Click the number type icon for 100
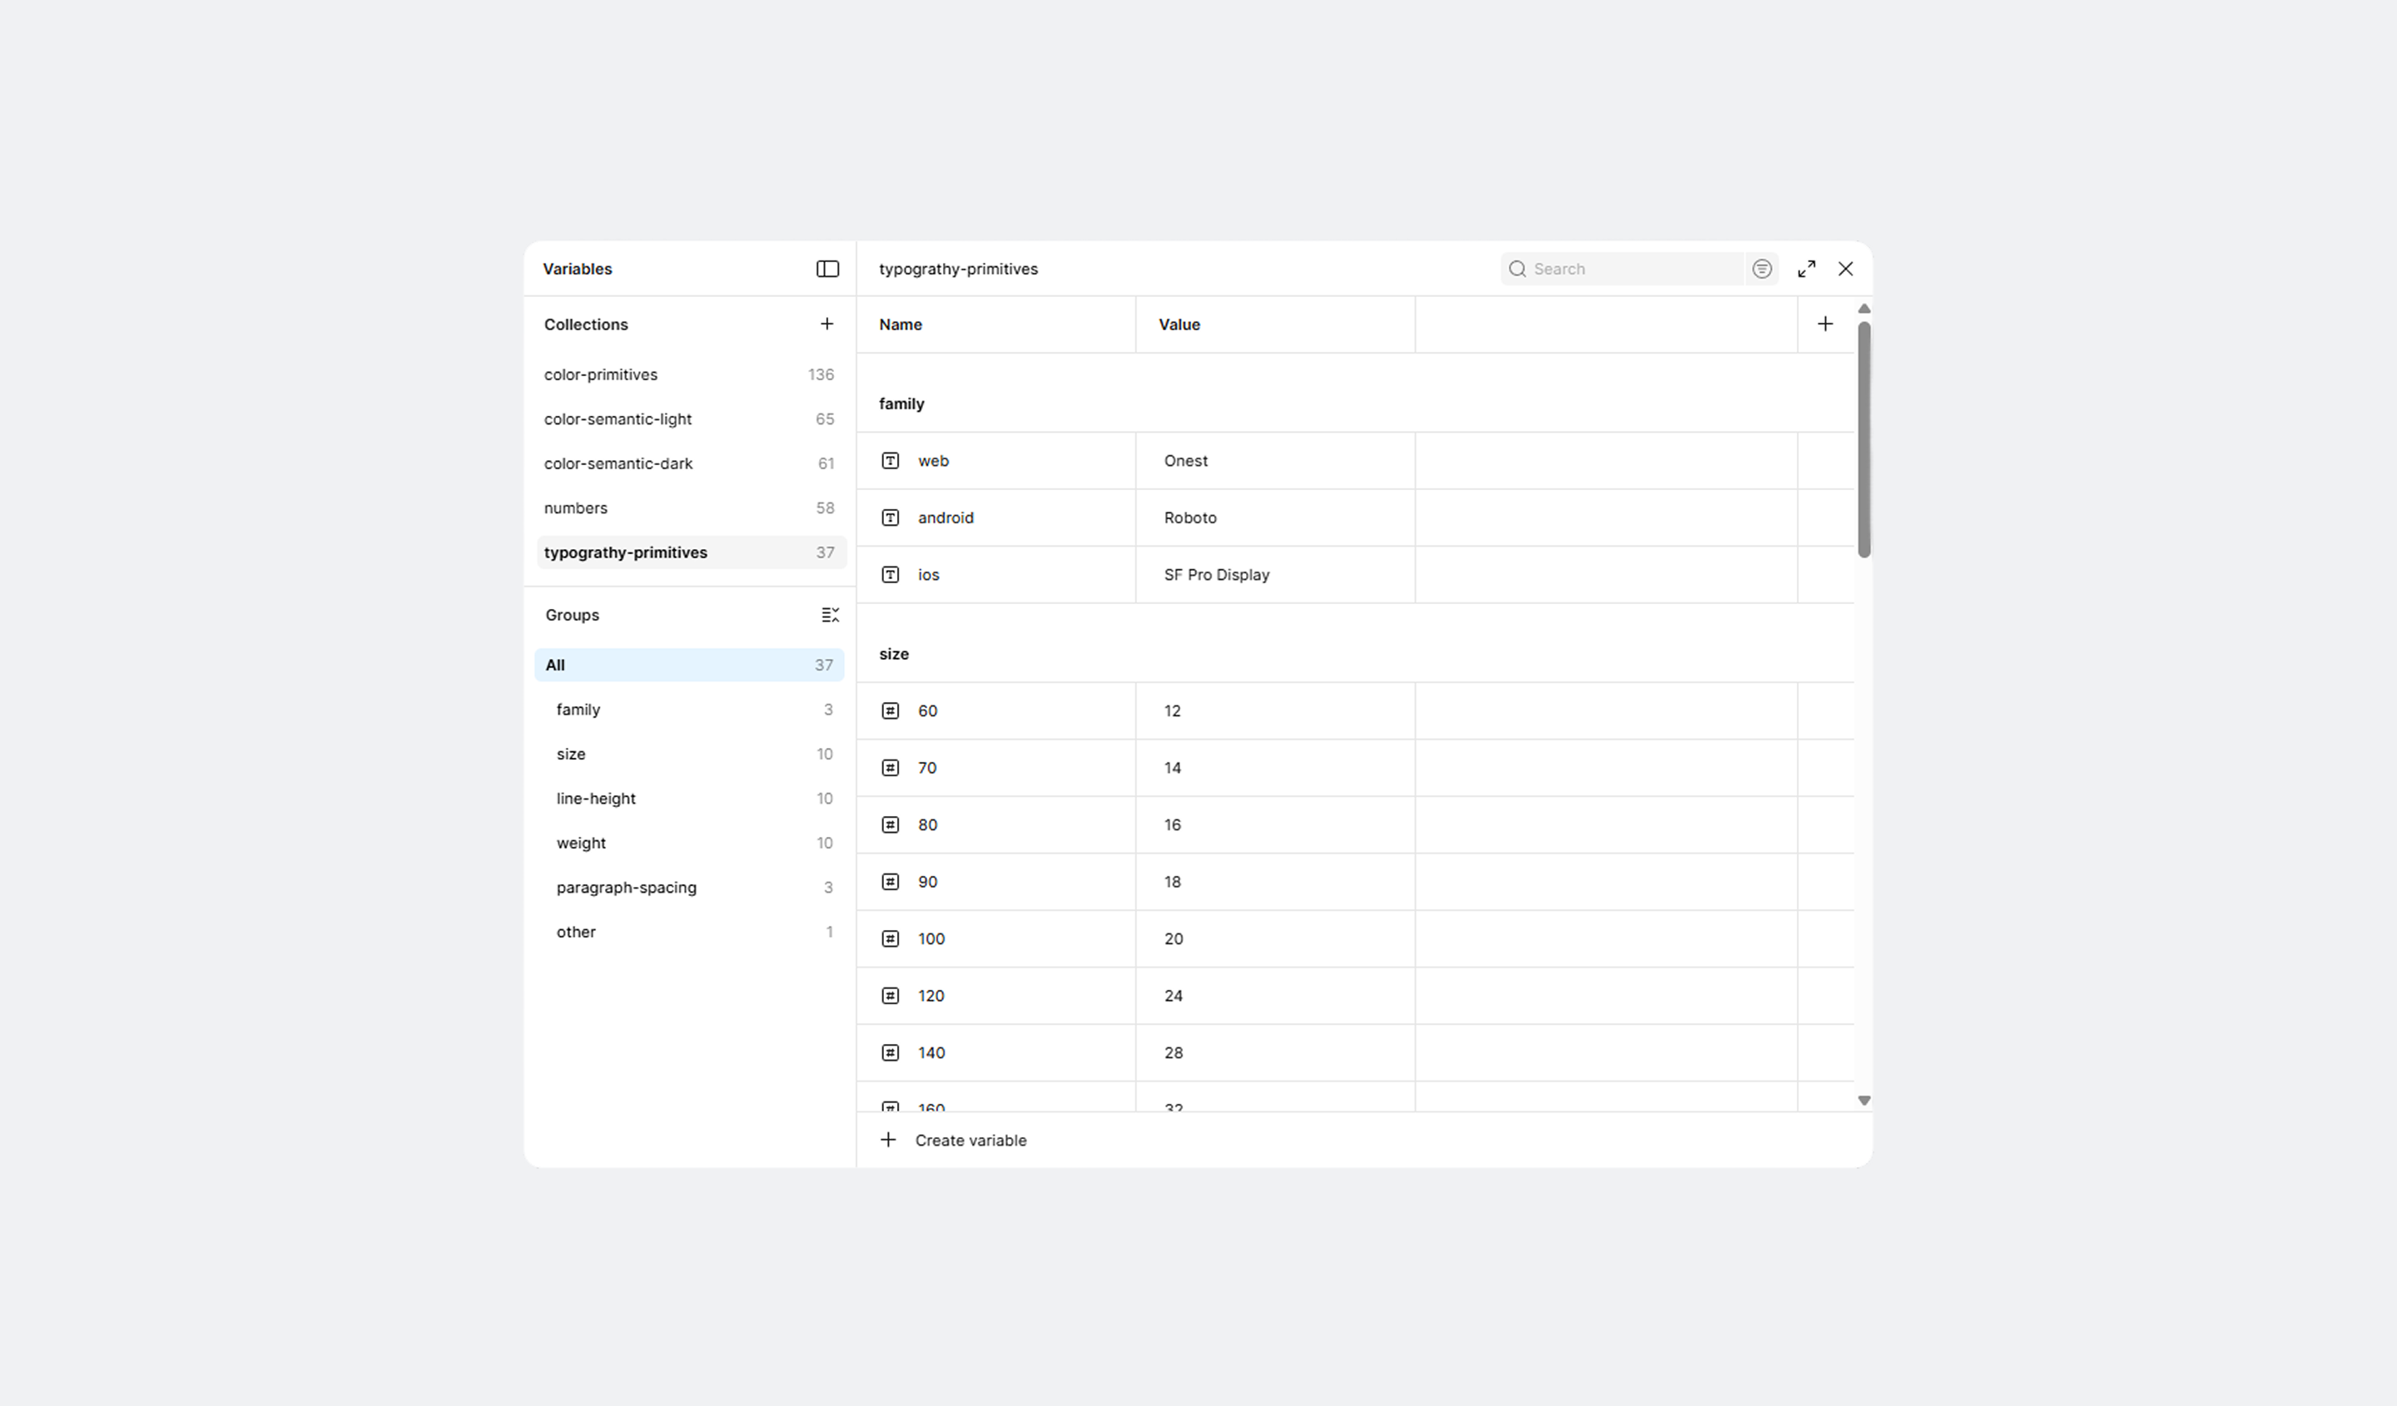The width and height of the screenshot is (2397, 1406). 891,939
